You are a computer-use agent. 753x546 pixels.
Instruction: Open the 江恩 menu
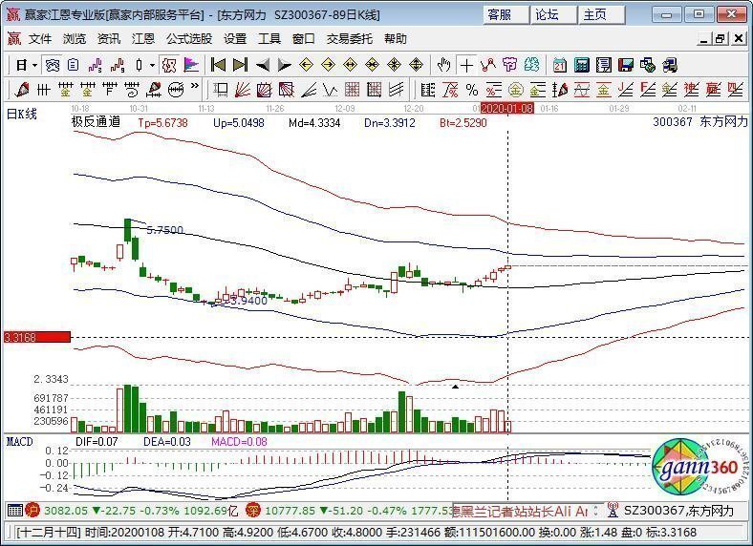point(143,39)
